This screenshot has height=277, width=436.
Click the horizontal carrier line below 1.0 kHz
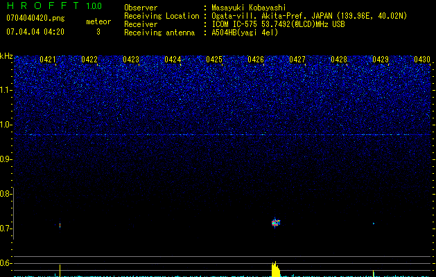coord(223,135)
